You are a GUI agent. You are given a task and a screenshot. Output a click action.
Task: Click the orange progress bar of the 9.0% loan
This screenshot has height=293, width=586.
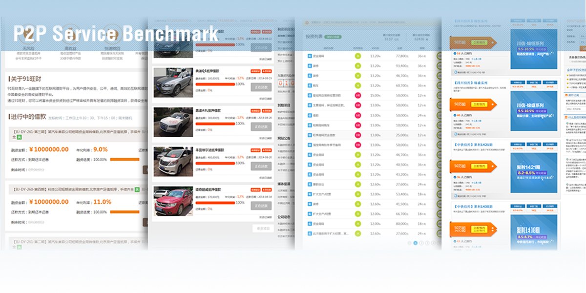point(125,159)
